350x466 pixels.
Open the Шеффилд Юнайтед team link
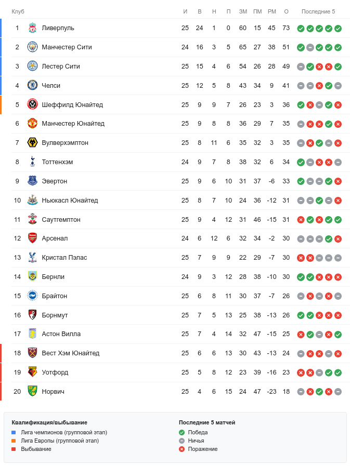point(72,105)
